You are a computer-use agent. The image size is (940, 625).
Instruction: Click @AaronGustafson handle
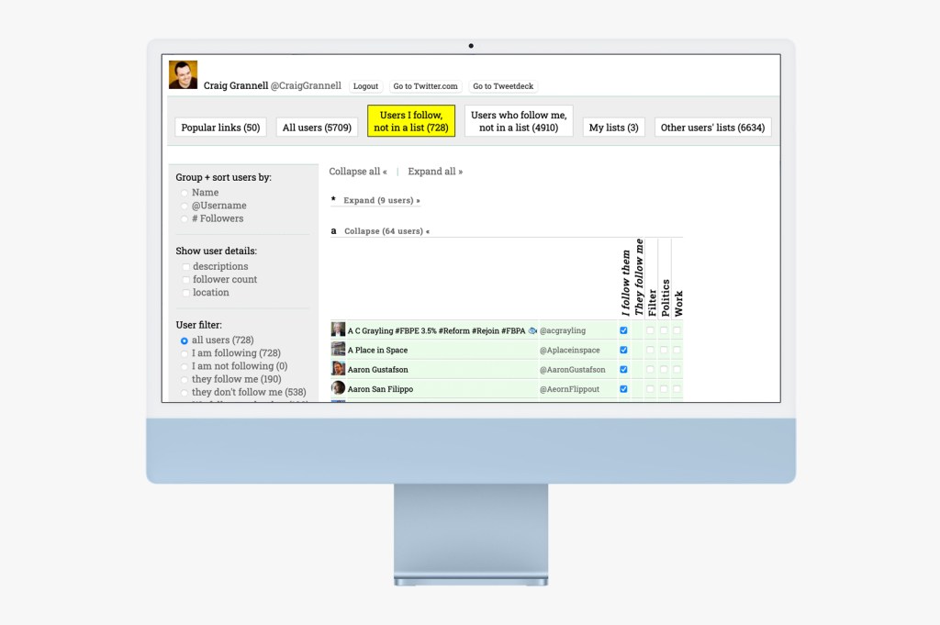click(573, 370)
